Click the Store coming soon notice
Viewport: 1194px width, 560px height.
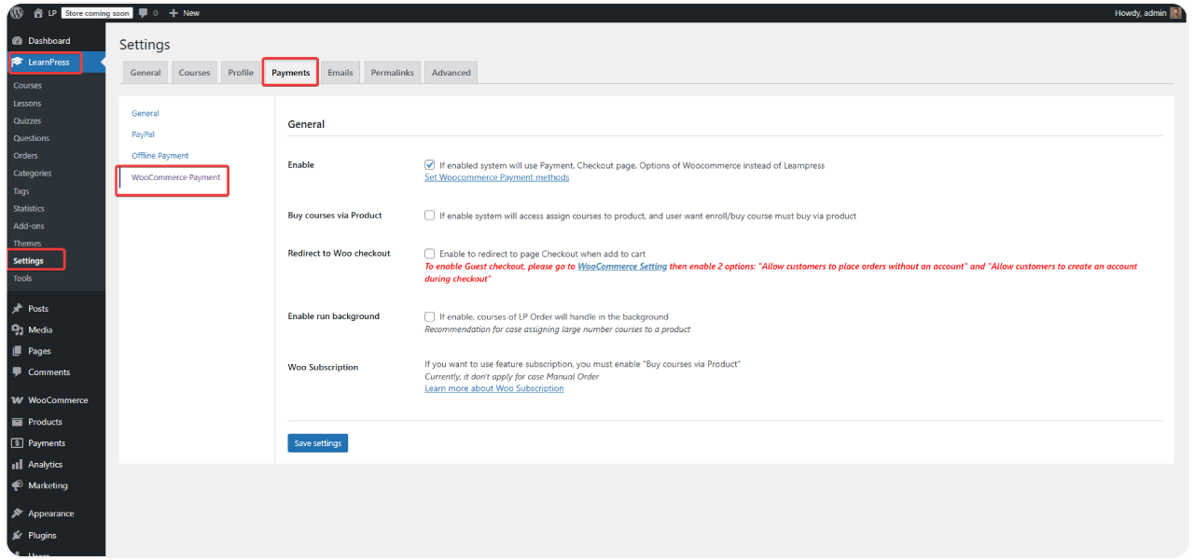pyautogui.click(x=96, y=12)
